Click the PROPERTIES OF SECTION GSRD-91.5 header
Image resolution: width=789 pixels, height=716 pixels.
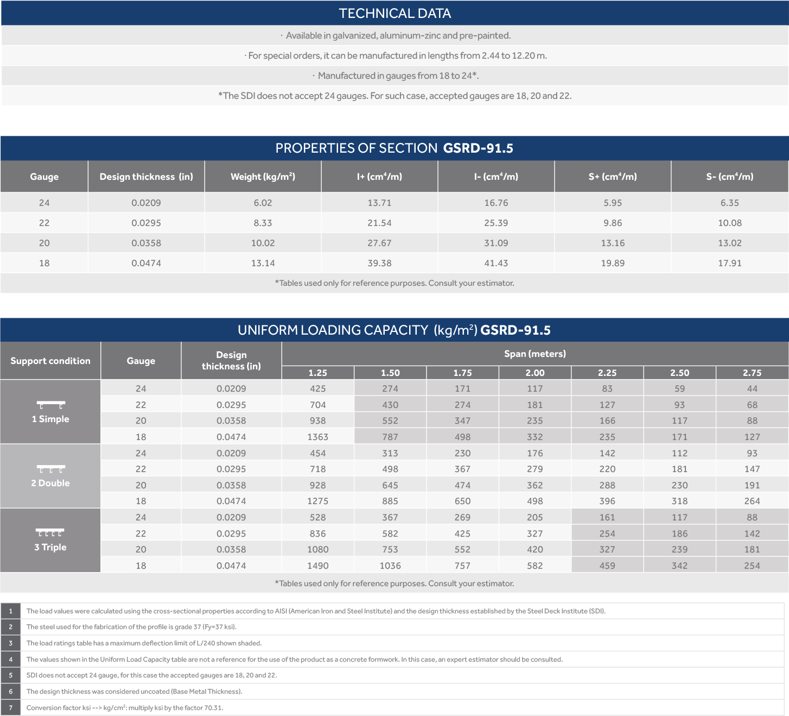pyautogui.click(x=394, y=148)
